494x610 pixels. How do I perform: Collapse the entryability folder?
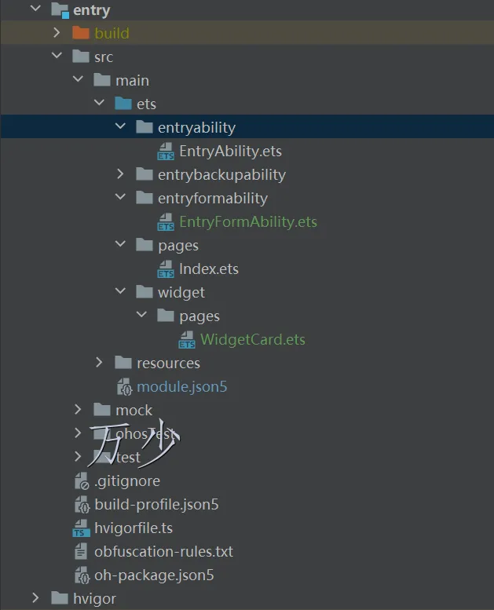tap(120, 127)
